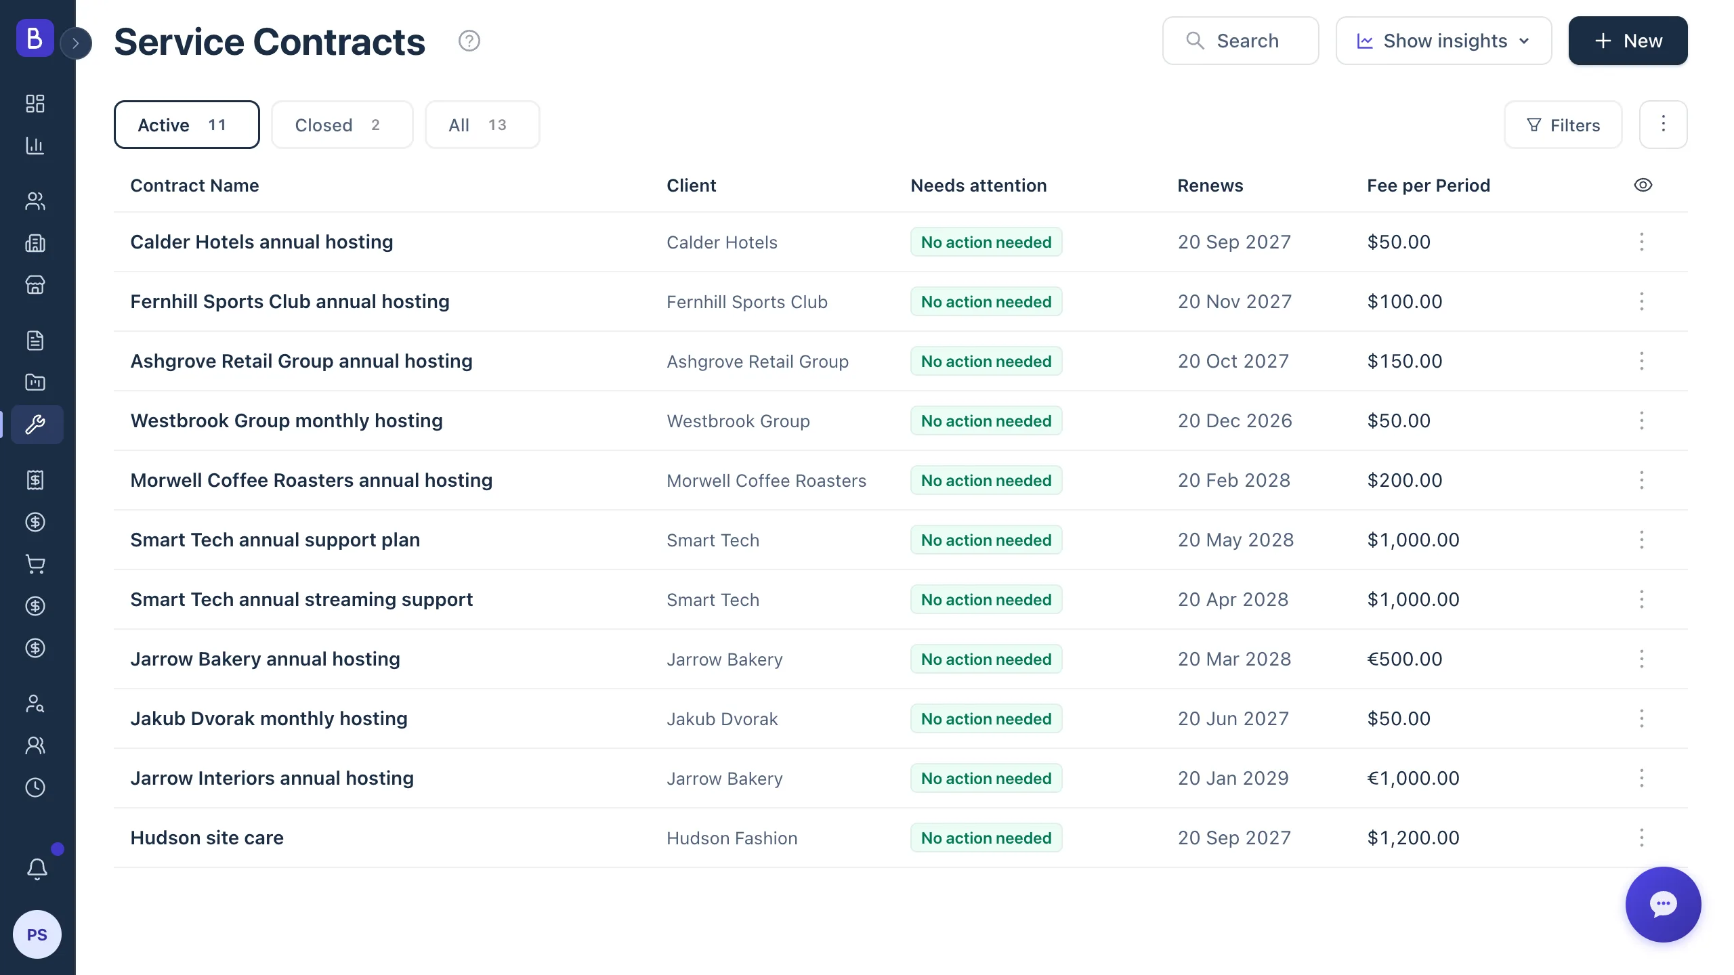Viewport: 1734px width, 975px height.
Task: Open row menu for Westbrook Group monthly hosting
Action: [x=1642, y=420]
